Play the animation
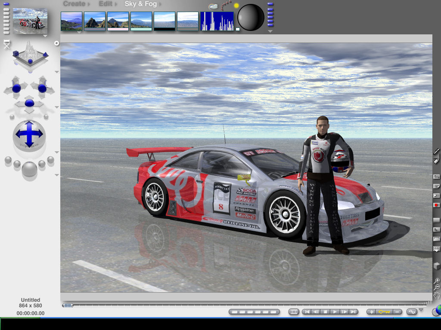The width and height of the screenshot is (441, 330). tap(335, 312)
